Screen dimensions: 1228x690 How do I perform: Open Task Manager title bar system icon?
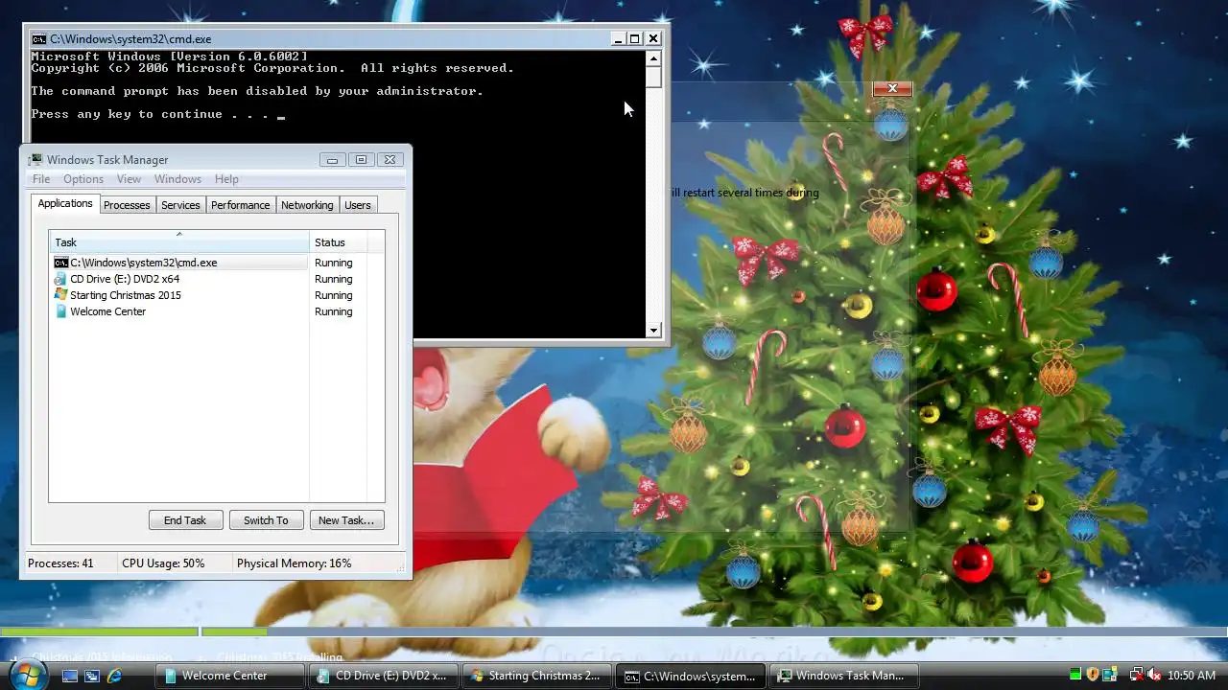point(35,160)
